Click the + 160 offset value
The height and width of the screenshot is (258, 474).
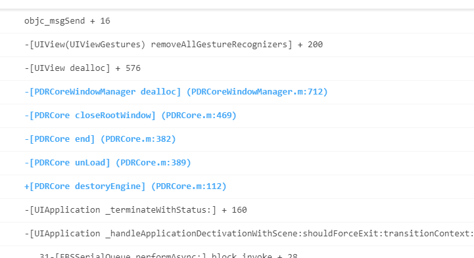pos(234,210)
